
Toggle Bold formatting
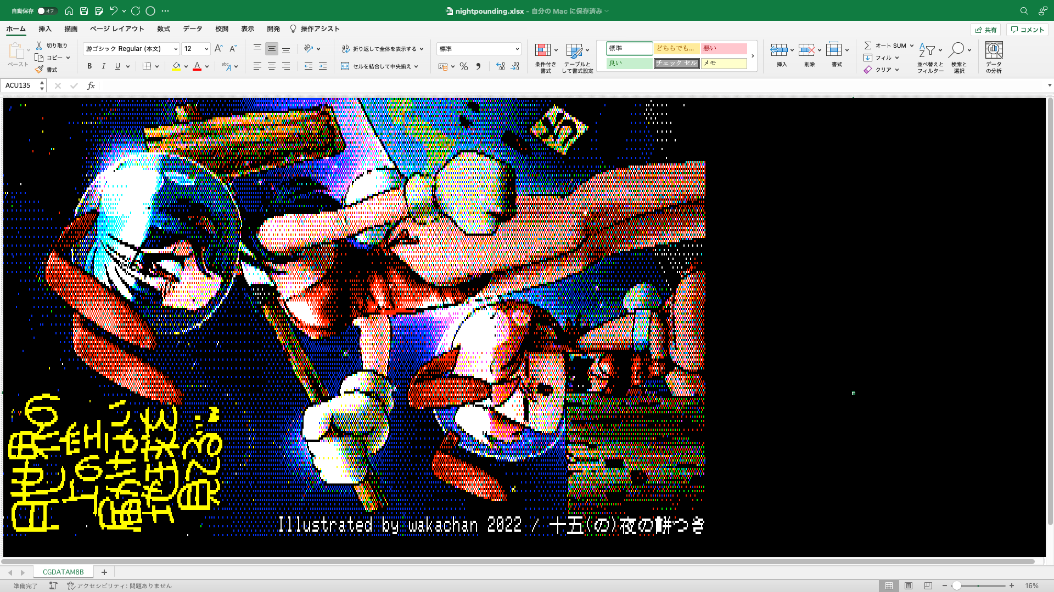89,66
